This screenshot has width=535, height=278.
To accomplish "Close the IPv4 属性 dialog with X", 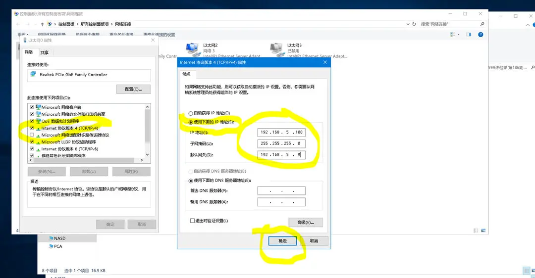I will click(x=325, y=62).
